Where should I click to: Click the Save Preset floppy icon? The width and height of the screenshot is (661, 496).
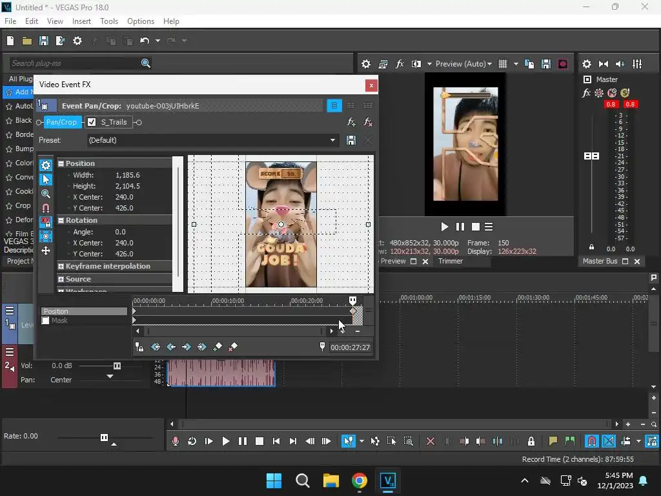point(351,140)
